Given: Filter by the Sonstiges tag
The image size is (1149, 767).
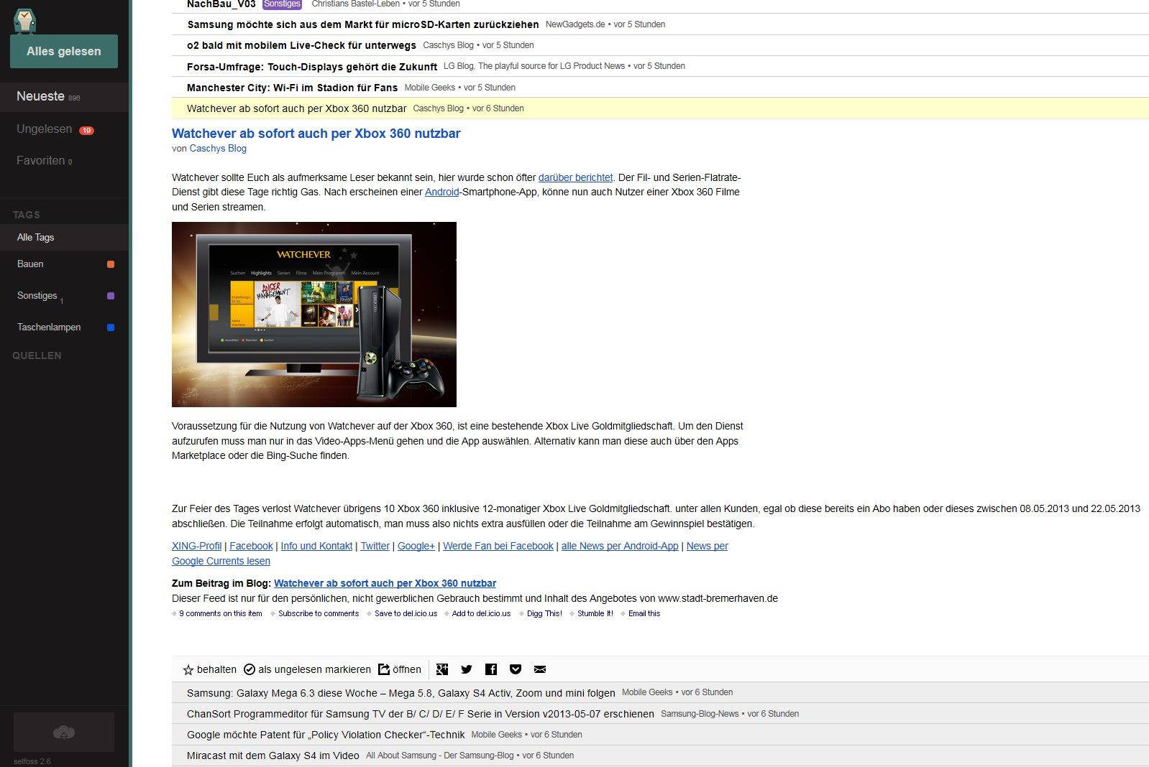Looking at the screenshot, I should click(64, 296).
